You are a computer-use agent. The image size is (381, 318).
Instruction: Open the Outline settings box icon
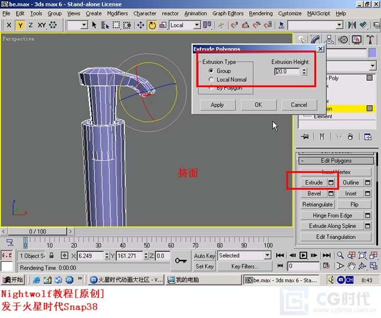point(367,182)
